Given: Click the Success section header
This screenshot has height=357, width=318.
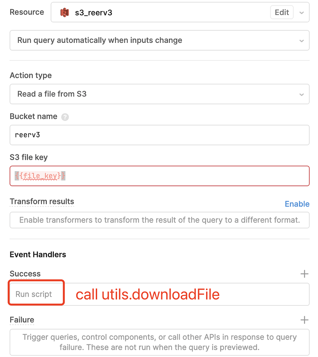Looking at the screenshot, I should click(x=25, y=274).
